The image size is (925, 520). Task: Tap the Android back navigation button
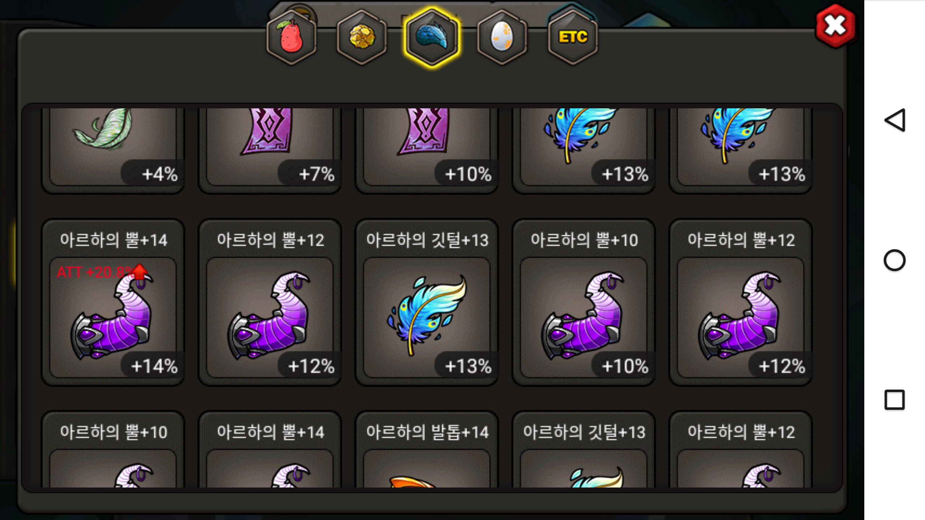point(895,120)
